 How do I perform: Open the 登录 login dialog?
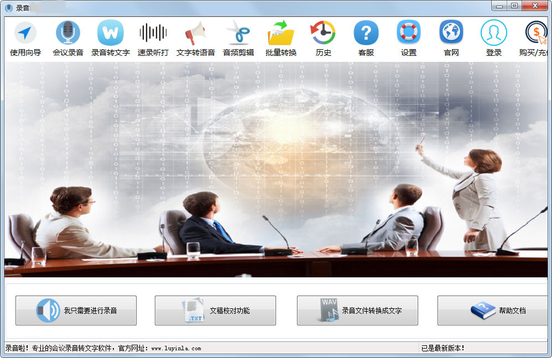[x=493, y=37]
